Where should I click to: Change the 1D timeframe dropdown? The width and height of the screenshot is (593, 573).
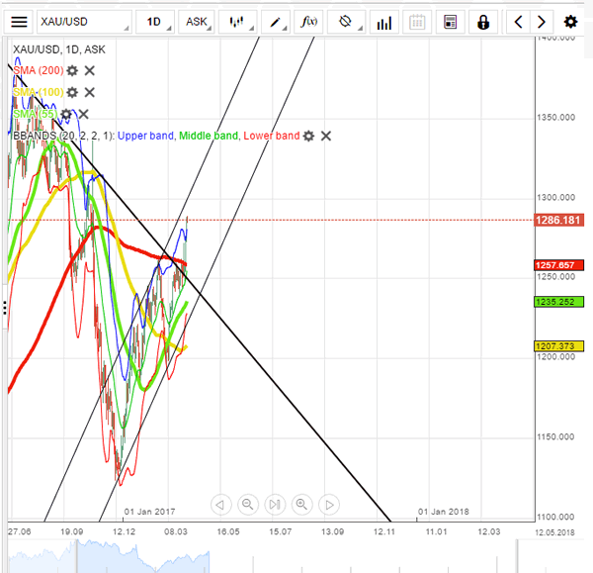click(x=155, y=22)
